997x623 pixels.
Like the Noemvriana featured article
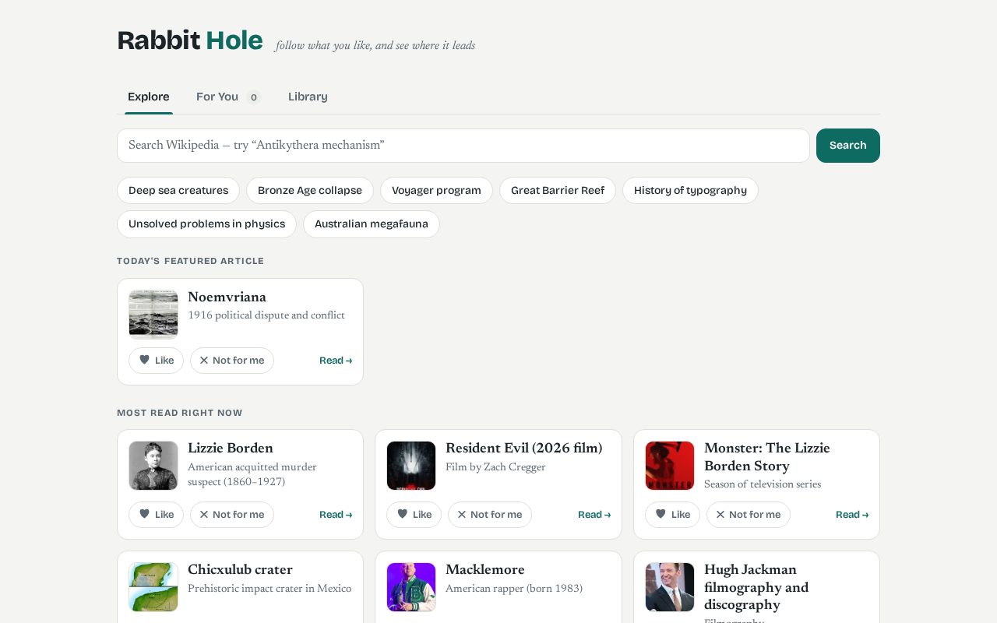[x=156, y=361]
